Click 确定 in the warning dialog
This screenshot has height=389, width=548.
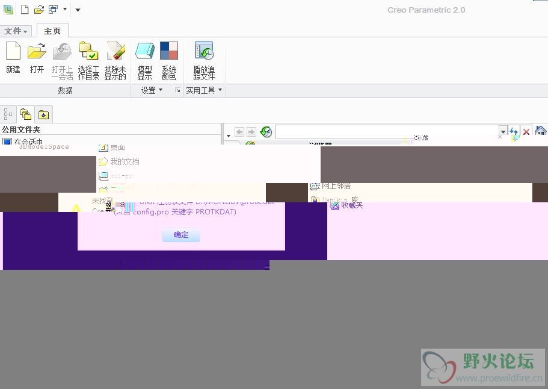coord(181,235)
